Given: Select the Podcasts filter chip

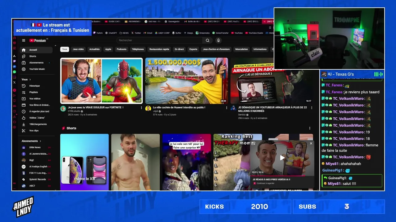Looking at the screenshot, I should pos(122,49).
